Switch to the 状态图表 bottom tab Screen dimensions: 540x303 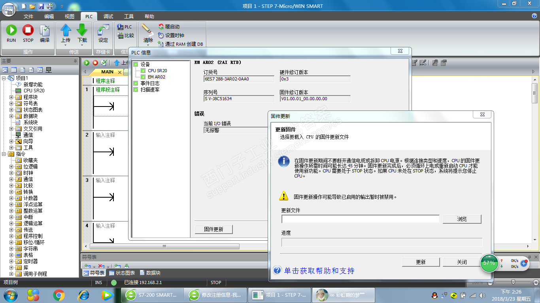coord(122,273)
